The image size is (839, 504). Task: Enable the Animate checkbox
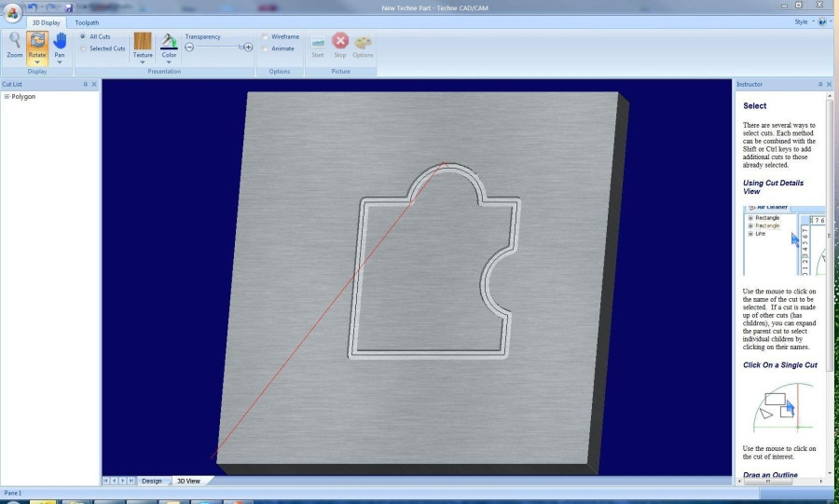265,48
